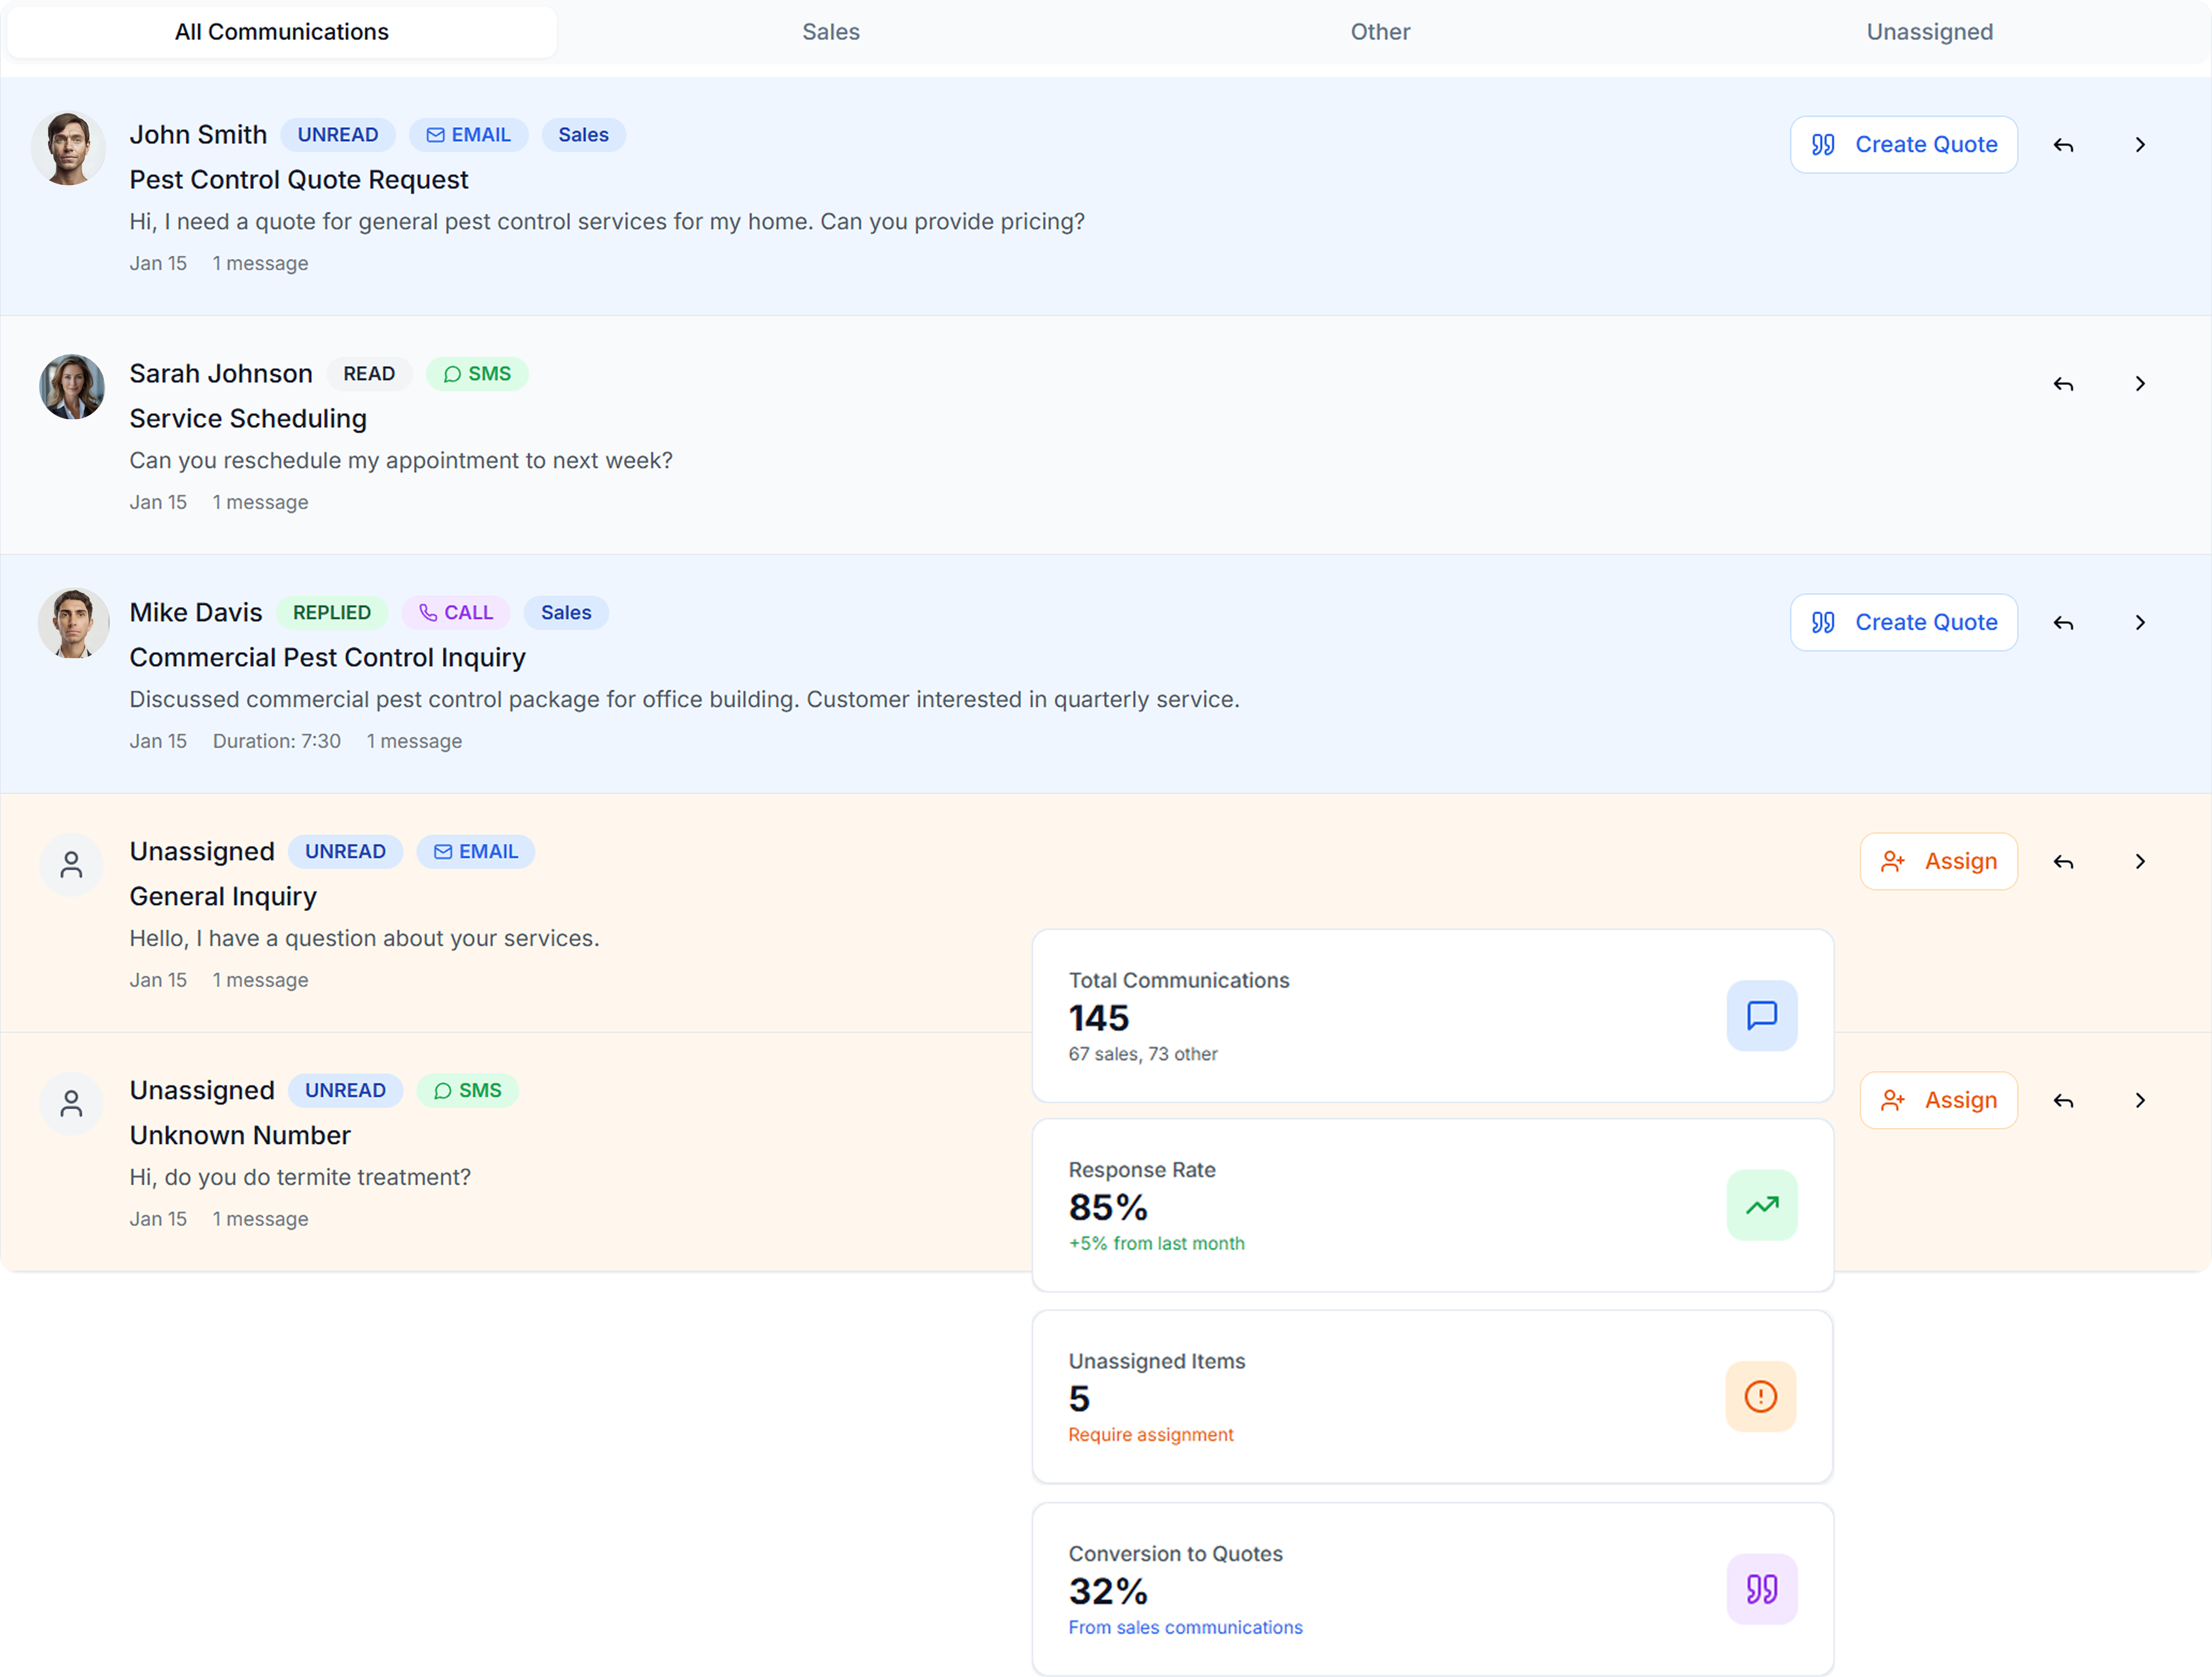Click the SMS badge on Sarah Johnson's message
Viewport: 2212px width, 1677px height.
click(477, 373)
